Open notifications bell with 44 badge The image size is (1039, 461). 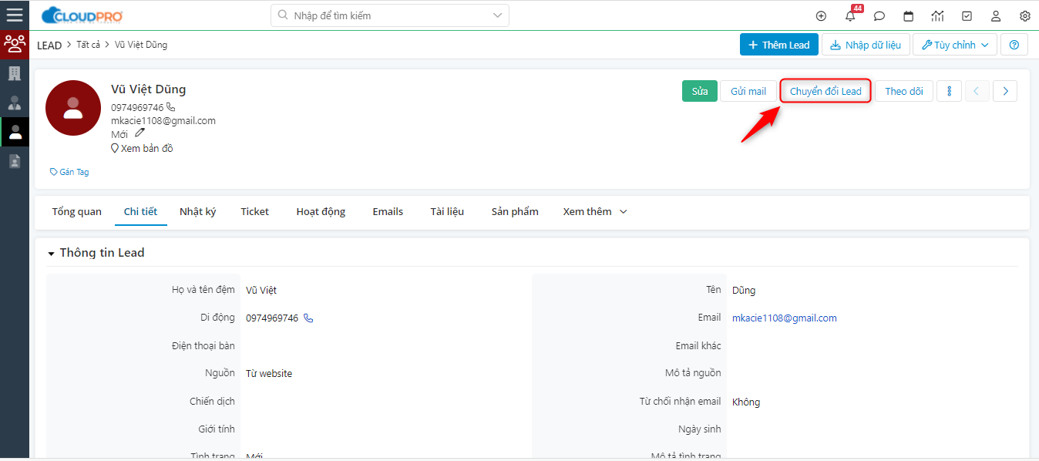[x=851, y=15]
